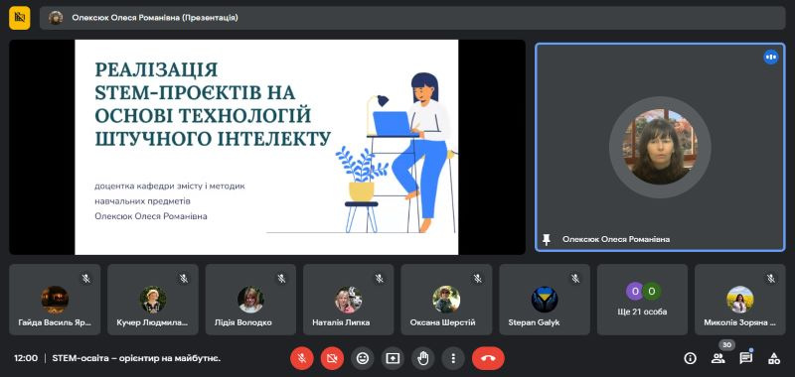
Task: Click the shared presentation slide
Action: pyautogui.click(x=266, y=147)
